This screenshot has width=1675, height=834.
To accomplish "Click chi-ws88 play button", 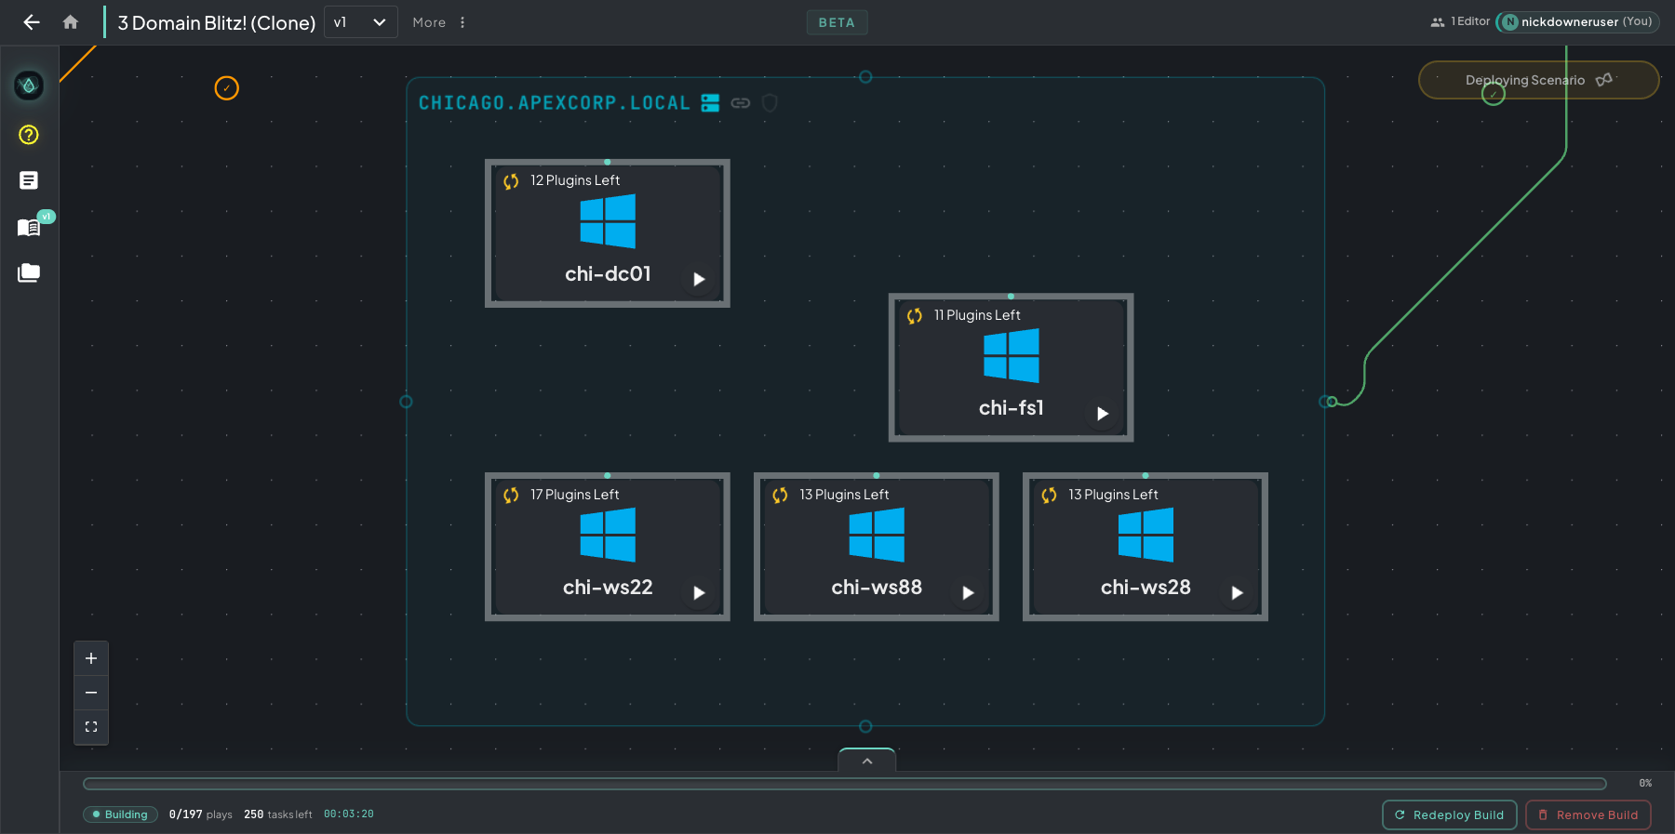I will point(968,592).
